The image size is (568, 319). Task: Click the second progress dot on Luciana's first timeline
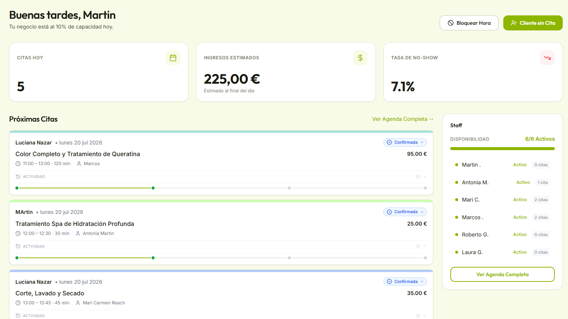click(x=153, y=188)
